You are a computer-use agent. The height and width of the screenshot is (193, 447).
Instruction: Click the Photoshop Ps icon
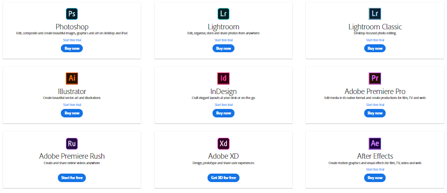[72, 13]
